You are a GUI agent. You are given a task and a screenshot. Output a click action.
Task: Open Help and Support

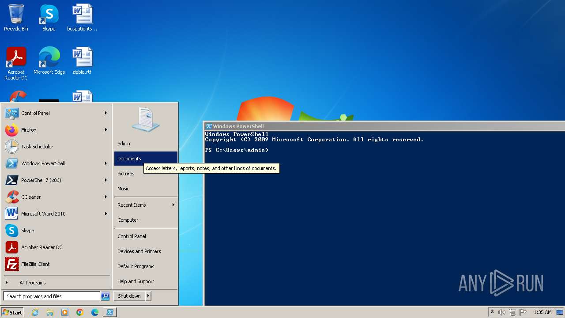(146, 281)
